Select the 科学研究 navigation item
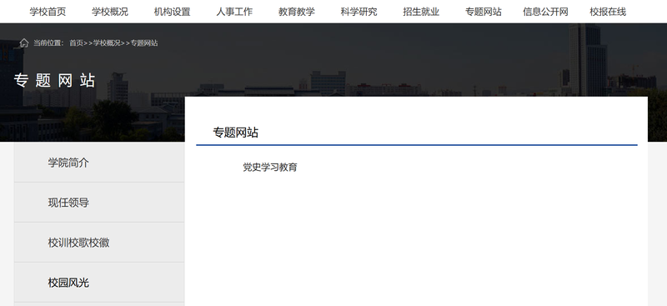Screen dimensions: 667x306 click(x=359, y=12)
